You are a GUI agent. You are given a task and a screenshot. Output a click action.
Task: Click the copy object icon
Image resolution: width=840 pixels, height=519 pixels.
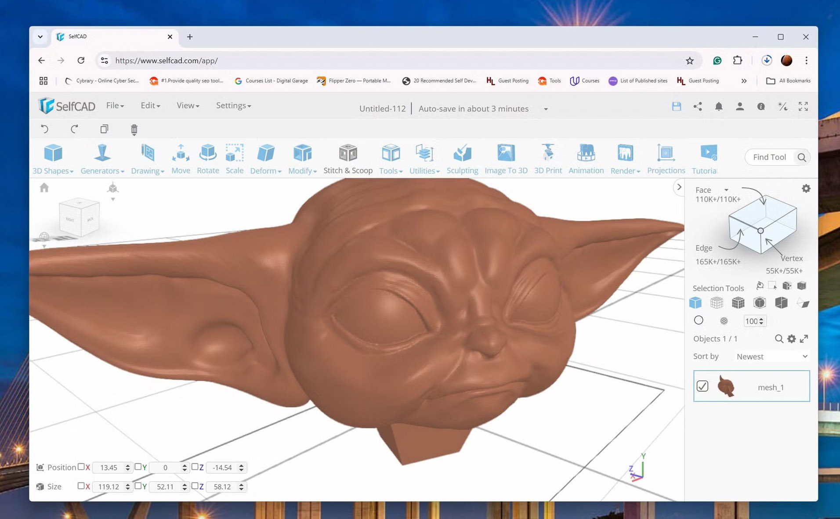point(104,129)
